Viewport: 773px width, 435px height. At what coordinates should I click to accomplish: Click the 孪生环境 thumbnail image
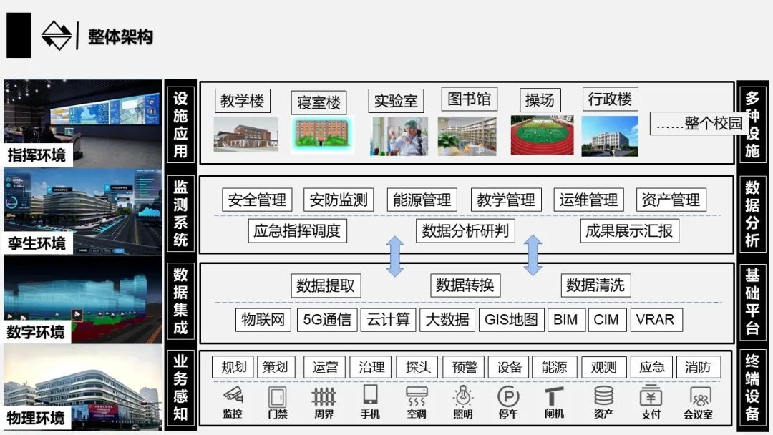[x=82, y=207]
